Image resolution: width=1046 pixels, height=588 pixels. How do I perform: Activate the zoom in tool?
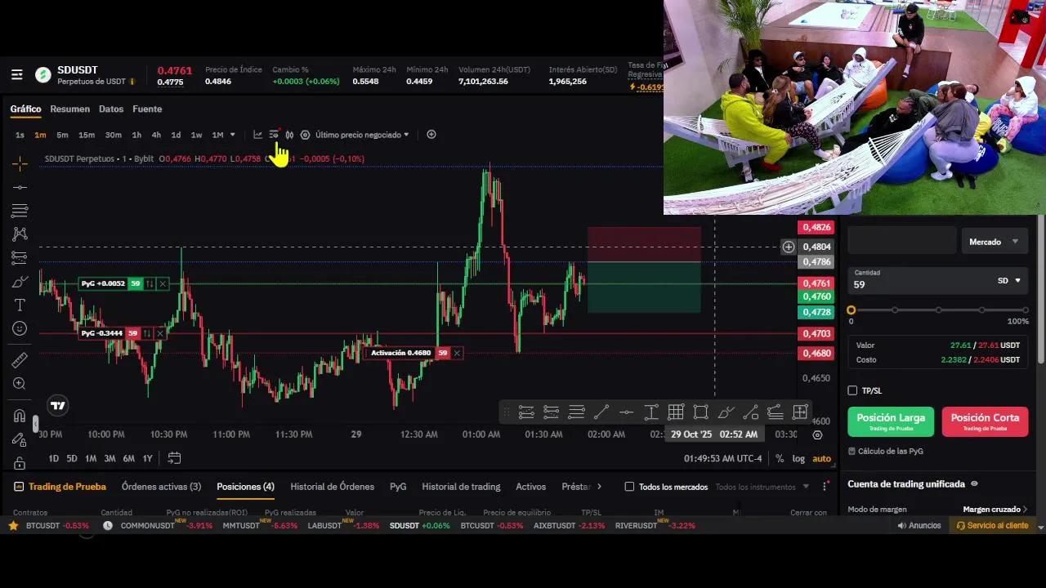point(20,384)
